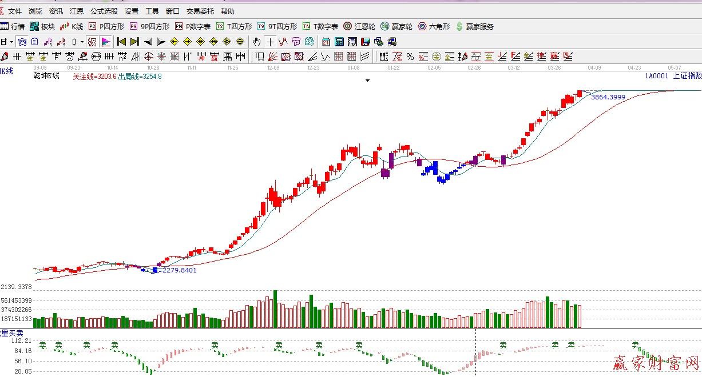Open the calculator icon in toolbar
The image size is (702, 377).
[339, 42]
